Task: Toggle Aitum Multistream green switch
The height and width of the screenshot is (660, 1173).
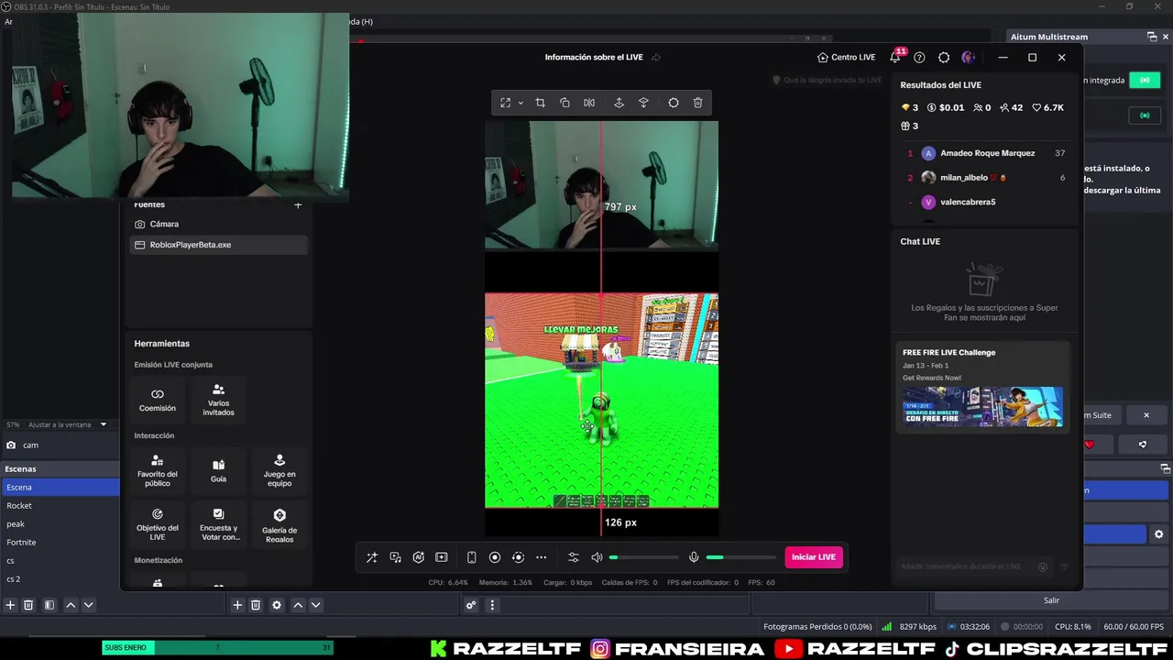Action: click(1145, 81)
